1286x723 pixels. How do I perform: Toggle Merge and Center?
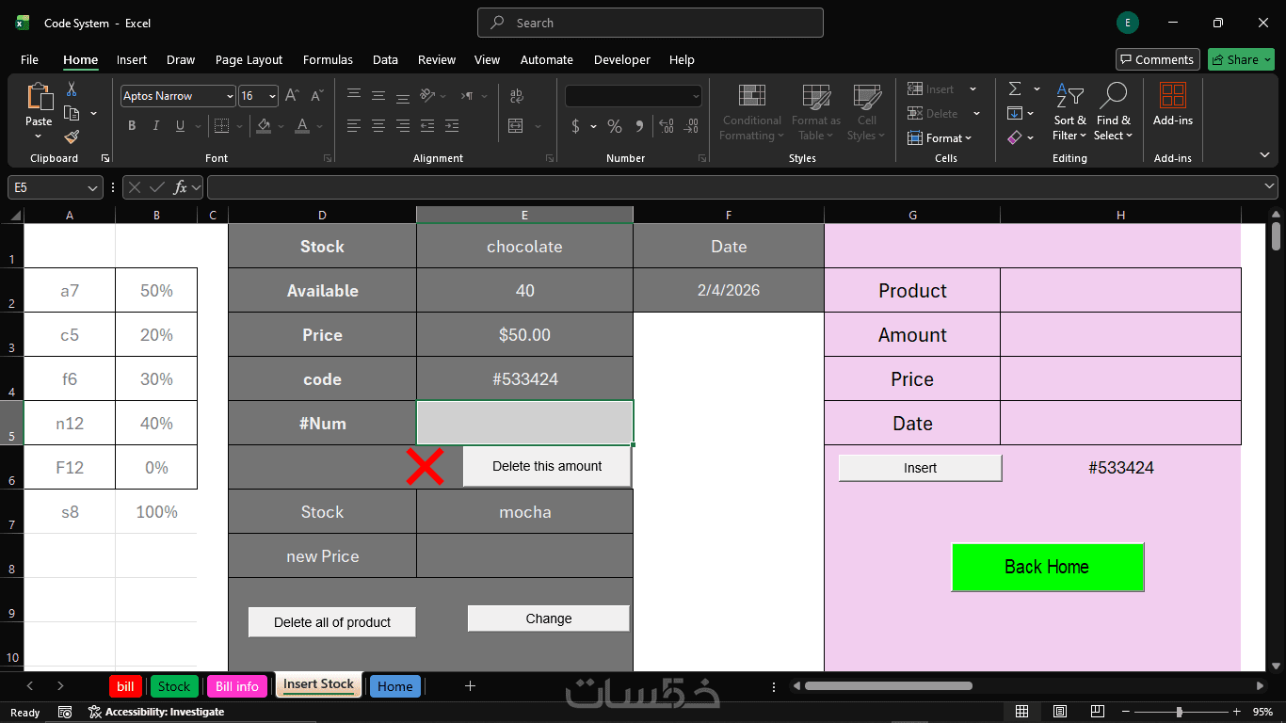516,126
